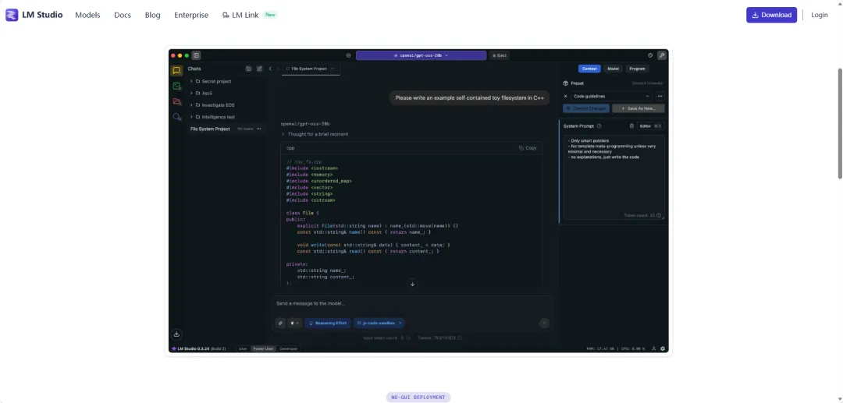843x403 pixels.
Task: Go to the Blog page
Action: tap(153, 15)
